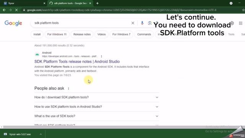Search by image with the camera lens icon
This screenshot has width=245, height=138.
(150, 23)
